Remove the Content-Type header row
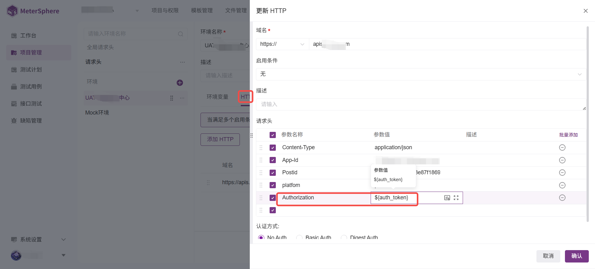The width and height of the screenshot is (595, 269). 562,148
